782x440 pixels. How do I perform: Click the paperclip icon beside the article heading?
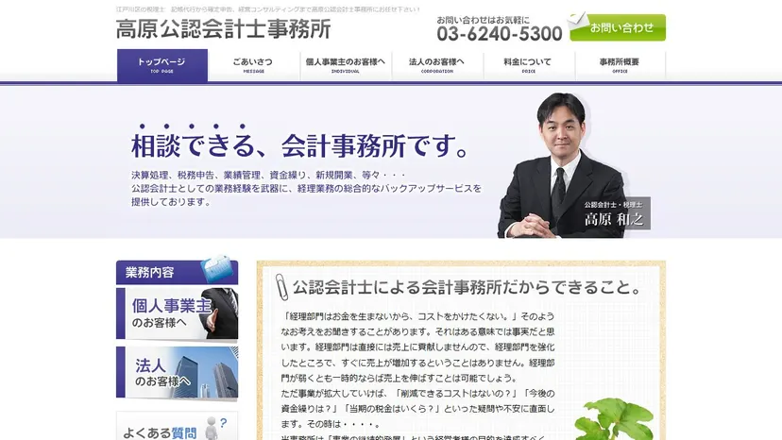(x=281, y=287)
